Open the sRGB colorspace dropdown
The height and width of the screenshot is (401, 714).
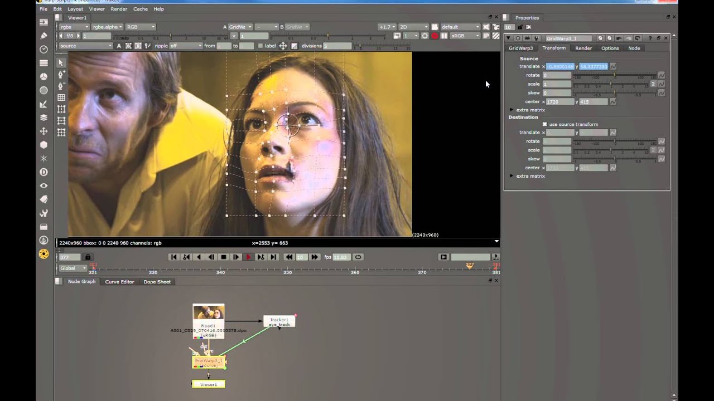click(465, 36)
